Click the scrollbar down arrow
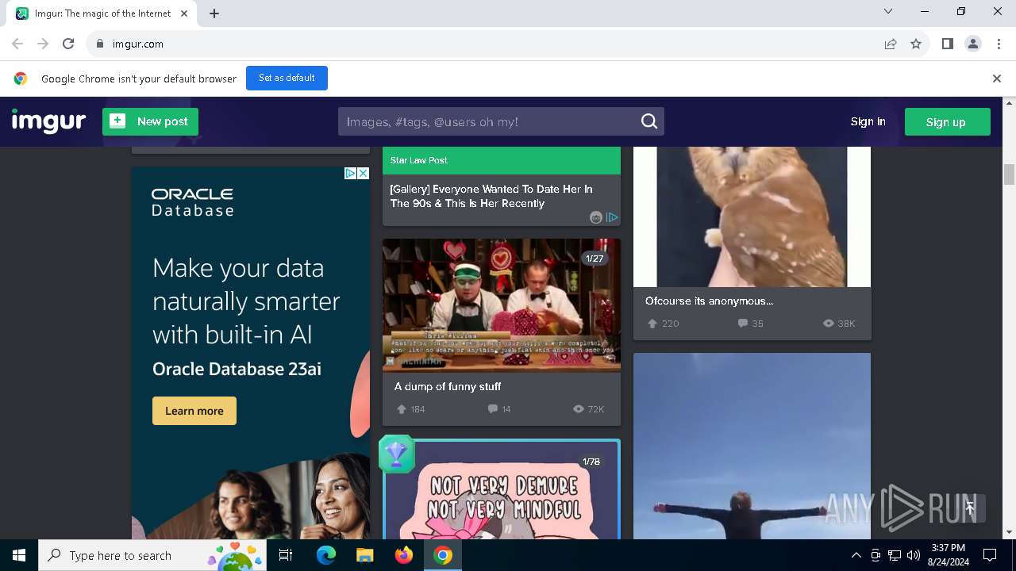1016x571 pixels. point(1009,532)
